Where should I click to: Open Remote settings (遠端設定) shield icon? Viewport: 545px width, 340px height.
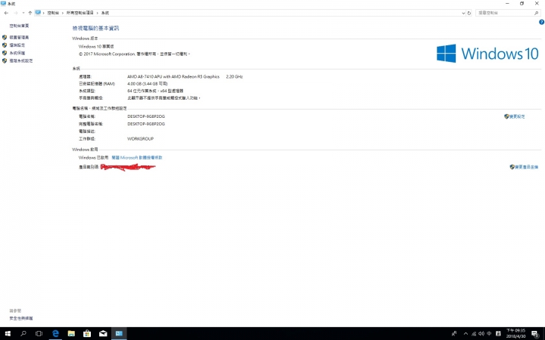coord(5,45)
